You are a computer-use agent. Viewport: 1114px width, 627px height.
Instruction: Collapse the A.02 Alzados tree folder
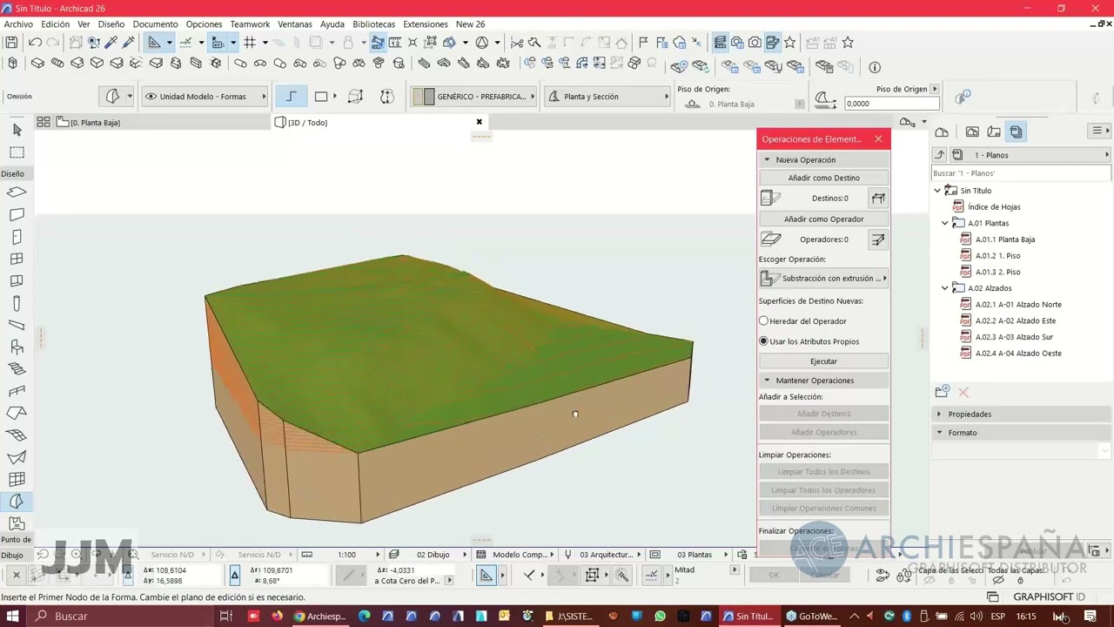tap(945, 288)
